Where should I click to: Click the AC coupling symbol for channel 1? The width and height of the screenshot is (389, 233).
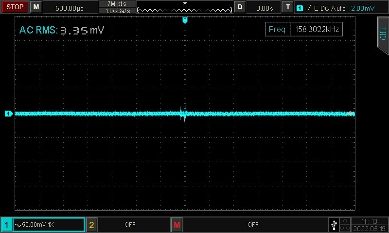click(18, 225)
